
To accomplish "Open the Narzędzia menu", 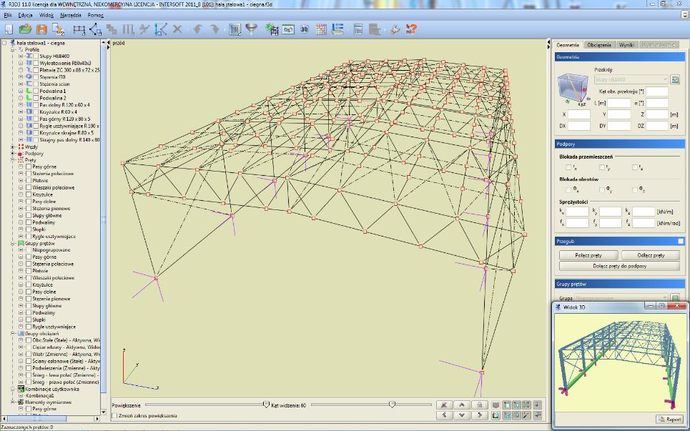I will 71,15.
